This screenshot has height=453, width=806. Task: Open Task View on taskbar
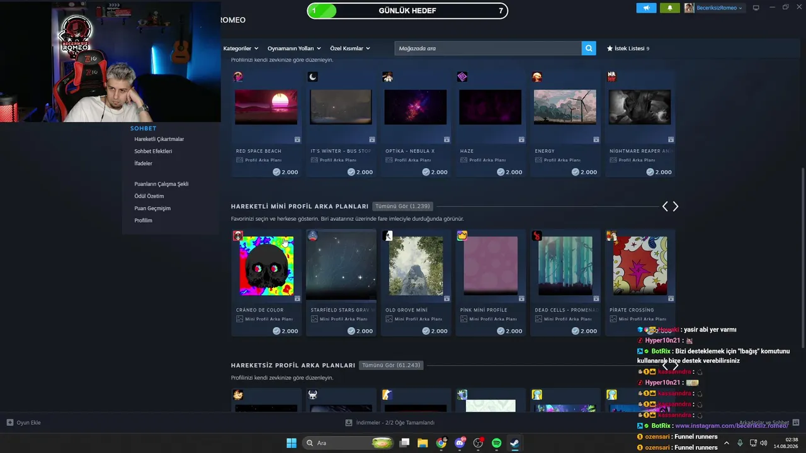(405, 443)
